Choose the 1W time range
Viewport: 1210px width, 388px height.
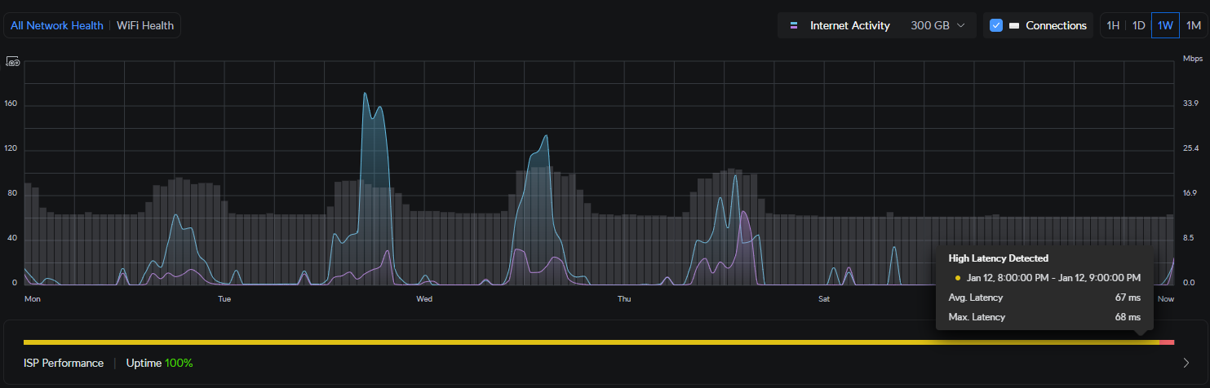point(1165,25)
